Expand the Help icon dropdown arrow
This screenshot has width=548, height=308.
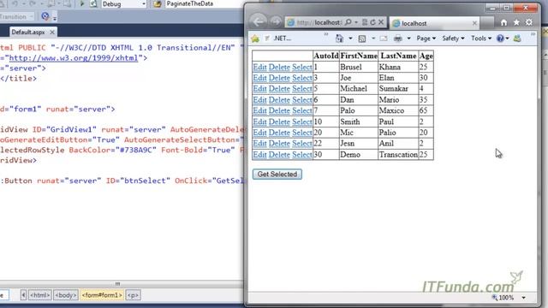(507, 38)
